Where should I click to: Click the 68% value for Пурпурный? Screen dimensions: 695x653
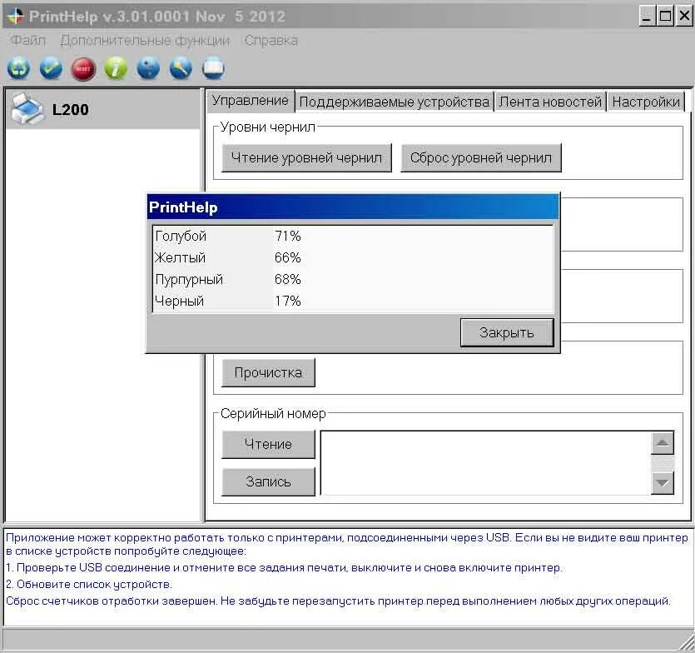(x=288, y=280)
